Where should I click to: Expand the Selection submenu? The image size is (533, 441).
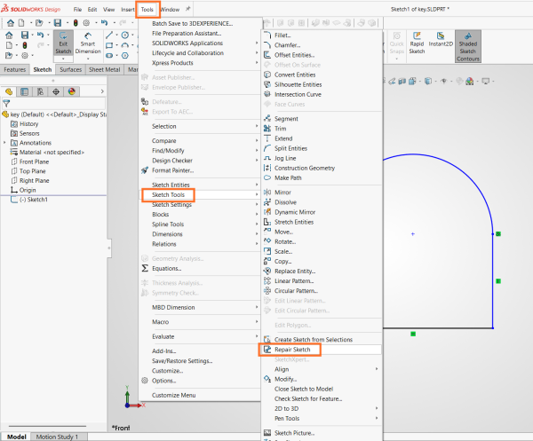[x=200, y=126]
